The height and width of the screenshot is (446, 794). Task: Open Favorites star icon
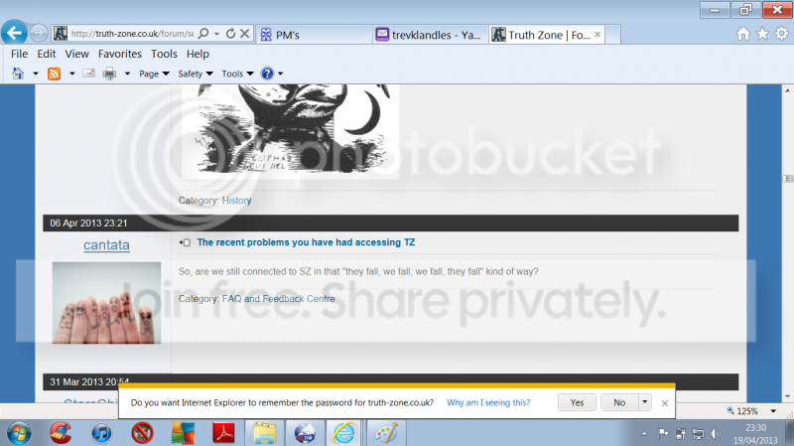[x=762, y=34]
